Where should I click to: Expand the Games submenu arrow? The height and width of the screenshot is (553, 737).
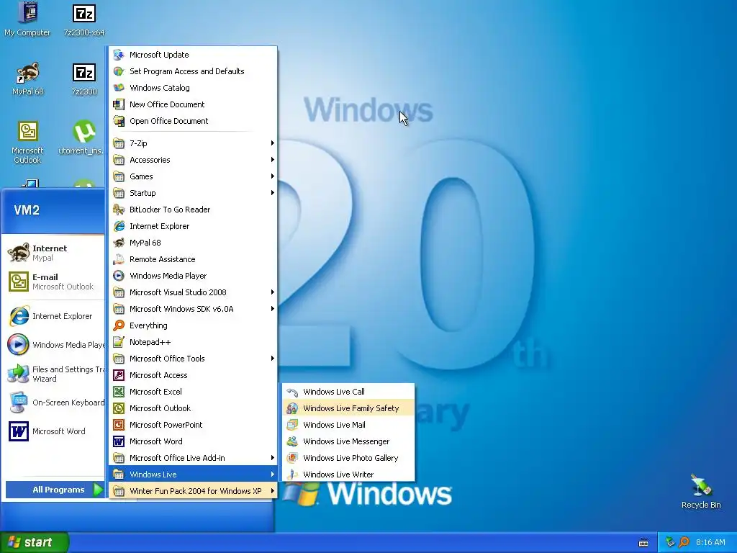tap(272, 176)
